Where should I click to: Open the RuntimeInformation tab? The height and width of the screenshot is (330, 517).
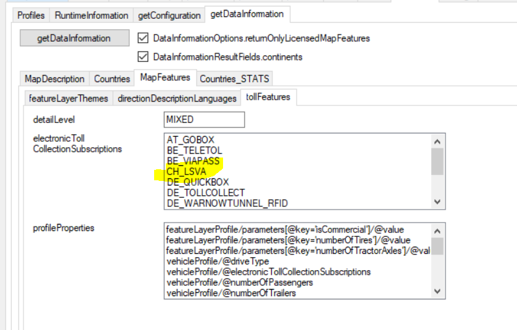(x=91, y=15)
